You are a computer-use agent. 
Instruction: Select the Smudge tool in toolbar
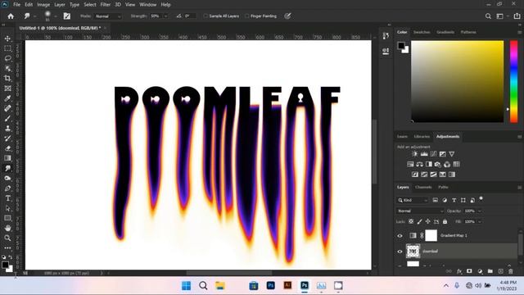pyautogui.click(x=7, y=168)
